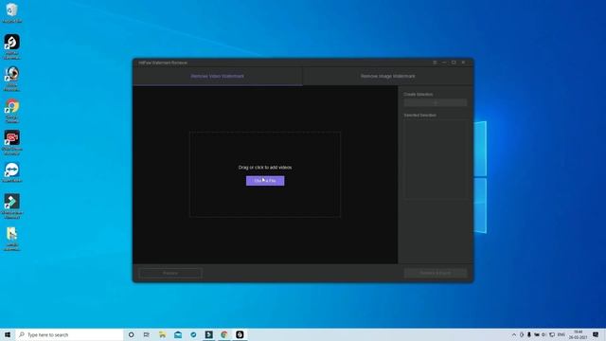Switch to Remove Image Watermark tab
Image resolution: width=606 pixels, height=341 pixels.
coord(387,76)
